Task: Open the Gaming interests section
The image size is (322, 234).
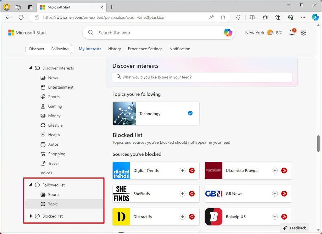Action: tap(42, 106)
